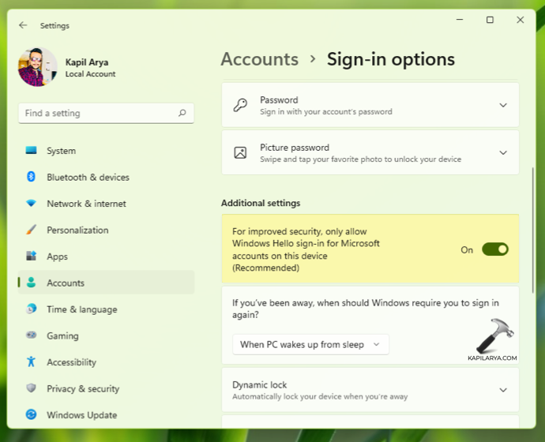545x442 pixels.
Task: Click the Accounts breadcrumb link
Action: tap(260, 59)
